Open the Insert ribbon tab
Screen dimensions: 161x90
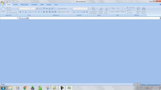coord(16,4)
